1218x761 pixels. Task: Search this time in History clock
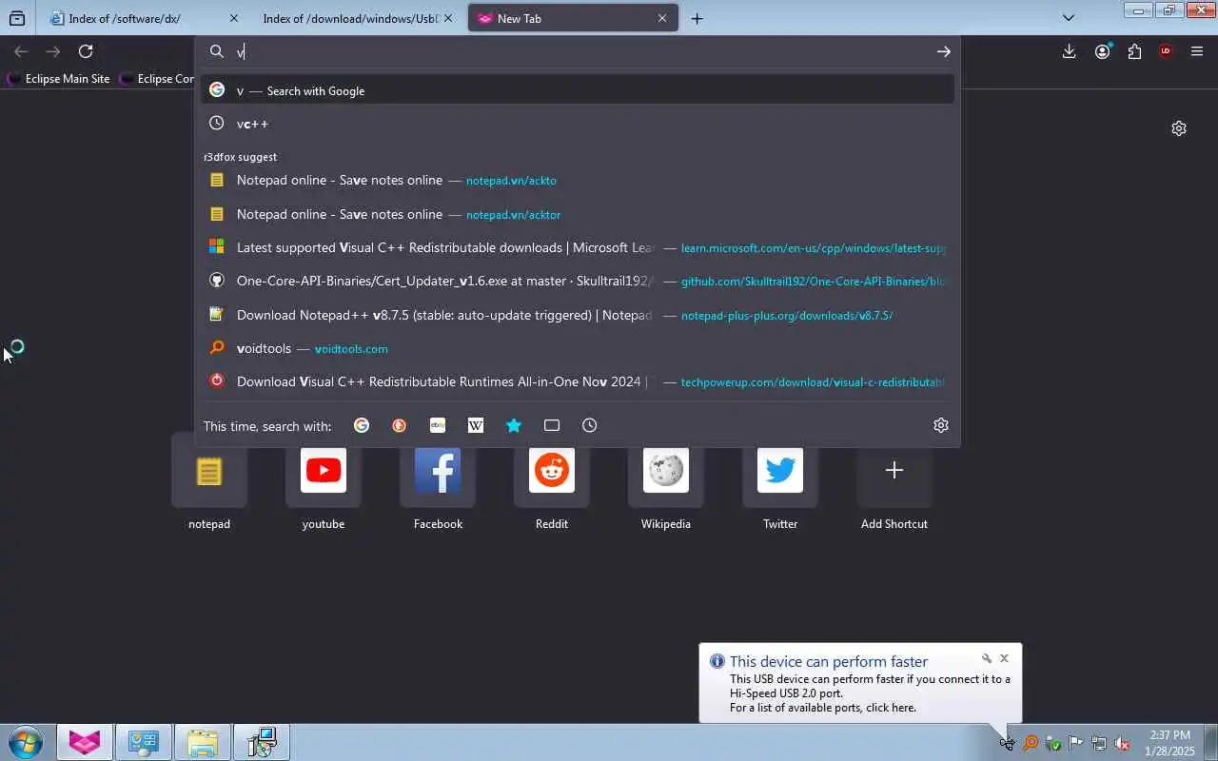click(590, 425)
